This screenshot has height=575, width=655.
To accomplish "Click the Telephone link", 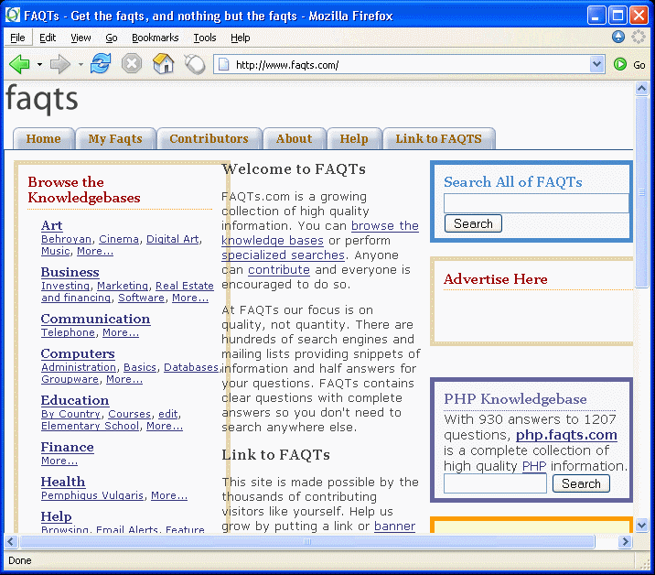I will tap(68, 332).
